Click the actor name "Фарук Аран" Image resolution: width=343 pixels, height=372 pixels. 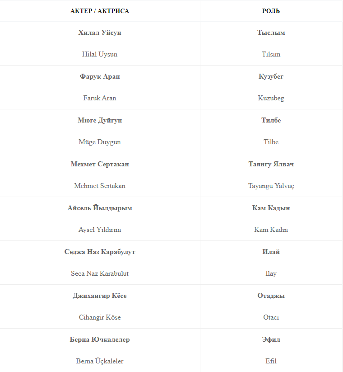100,76
